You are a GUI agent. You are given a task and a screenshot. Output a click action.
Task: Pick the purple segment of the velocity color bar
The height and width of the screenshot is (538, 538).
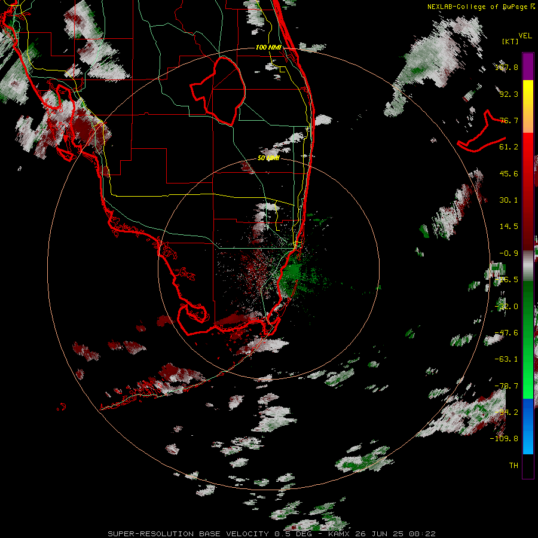[528, 67]
